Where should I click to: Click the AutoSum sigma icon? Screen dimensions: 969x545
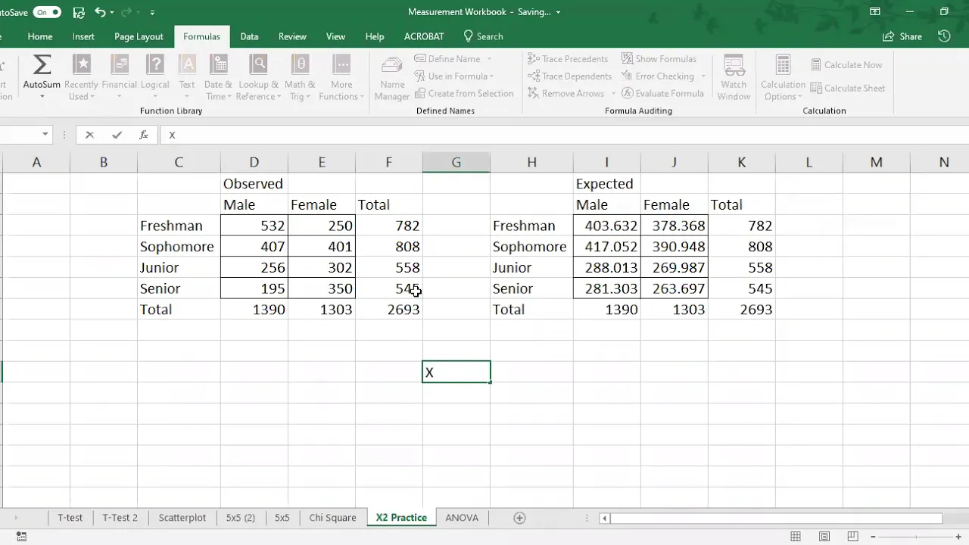[42, 65]
